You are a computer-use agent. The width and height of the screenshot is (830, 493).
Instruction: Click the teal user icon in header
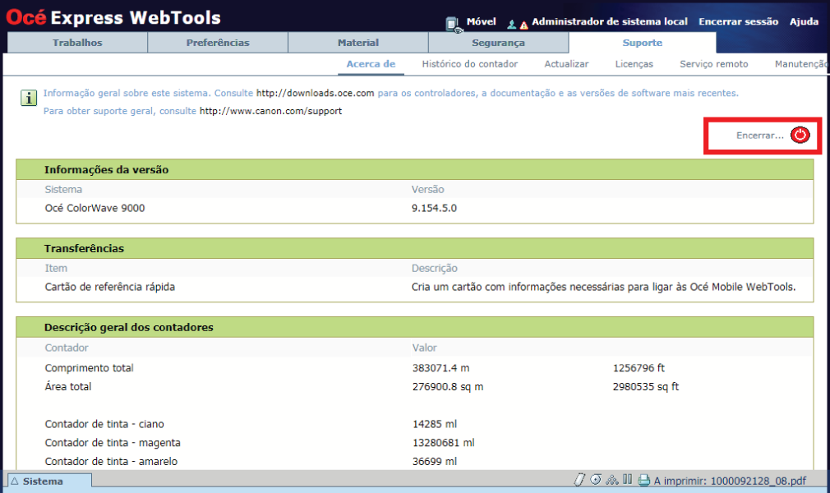[511, 24]
